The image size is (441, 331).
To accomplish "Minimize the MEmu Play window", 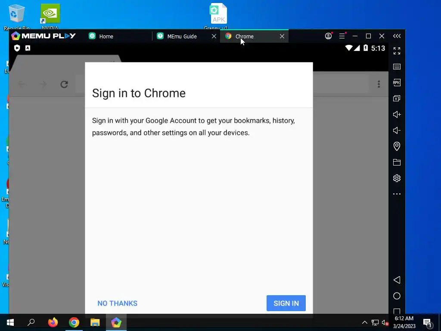I will 355,36.
